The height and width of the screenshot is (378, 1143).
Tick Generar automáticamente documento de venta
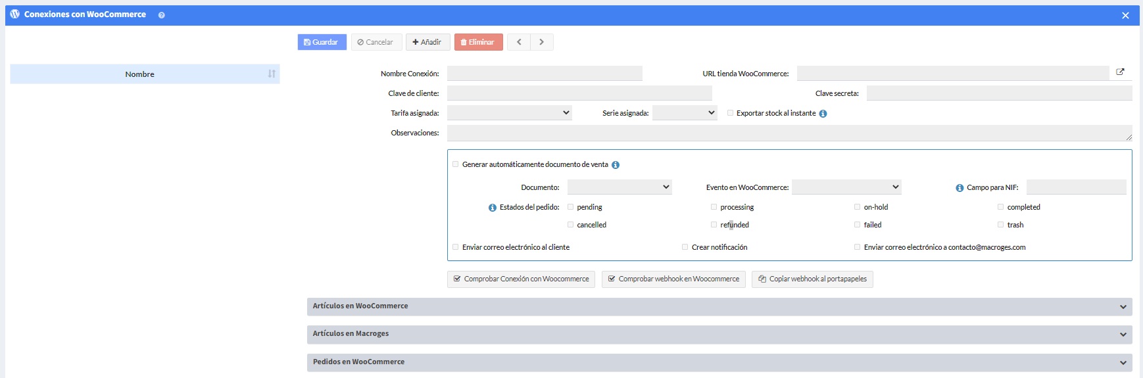click(456, 164)
